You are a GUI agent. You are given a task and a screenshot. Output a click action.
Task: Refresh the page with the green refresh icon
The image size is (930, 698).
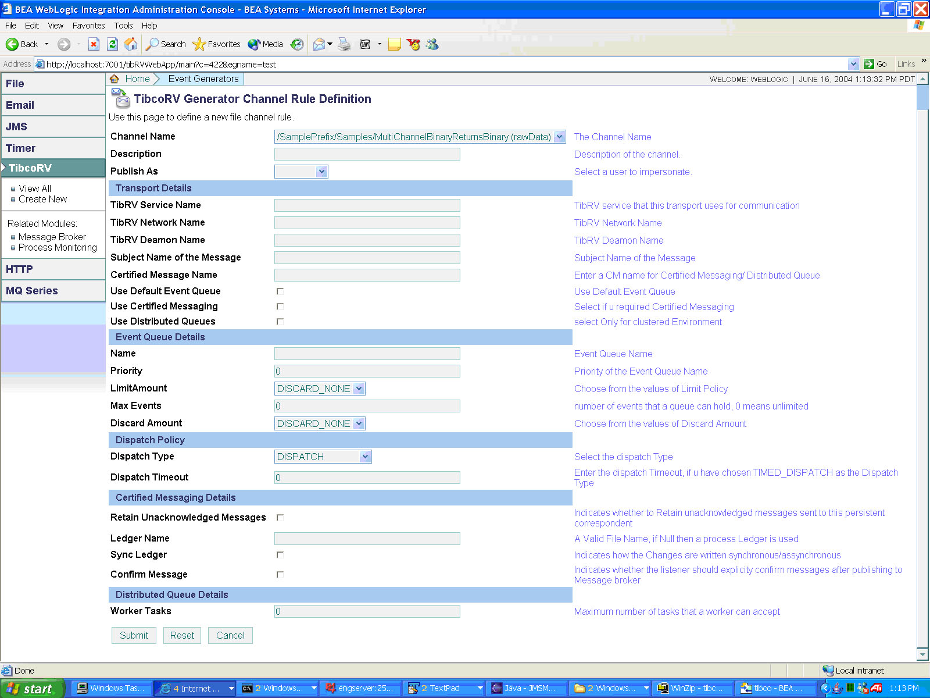point(113,44)
